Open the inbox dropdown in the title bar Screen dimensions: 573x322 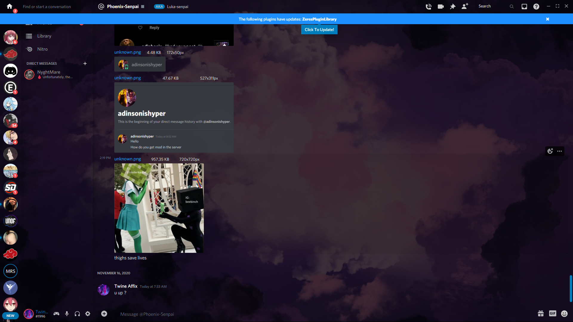point(524,6)
